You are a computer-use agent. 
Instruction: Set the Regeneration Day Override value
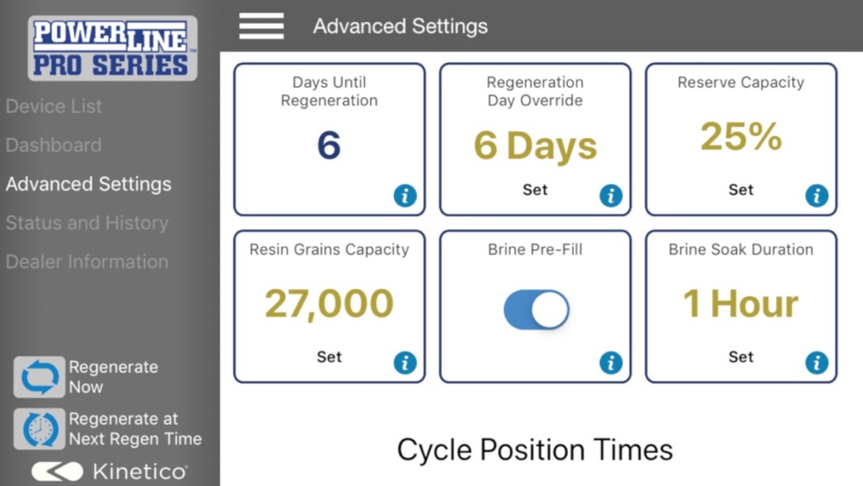click(x=535, y=190)
